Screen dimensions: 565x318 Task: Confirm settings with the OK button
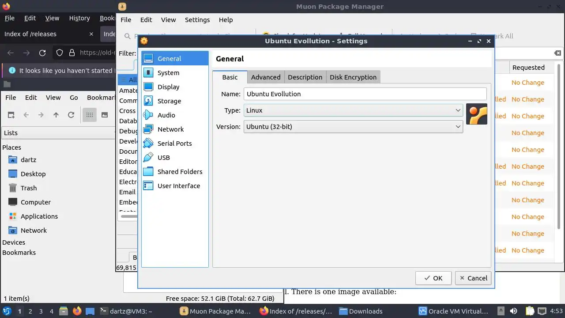433,278
